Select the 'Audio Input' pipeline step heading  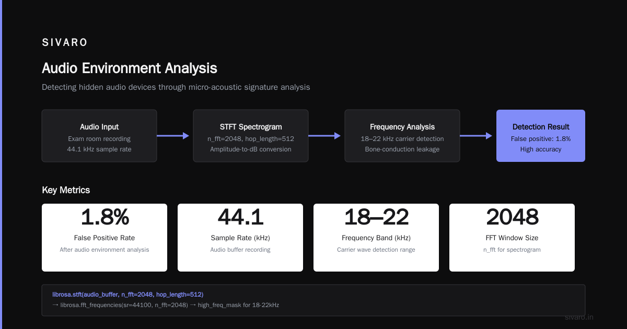pyautogui.click(x=99, y=127)
